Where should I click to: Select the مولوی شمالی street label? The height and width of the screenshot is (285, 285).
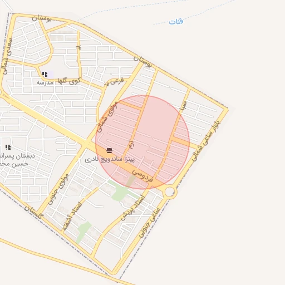(107, 117)
